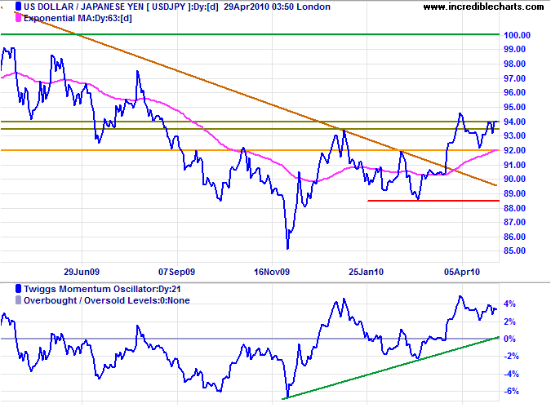Click the -2% oscillator axis label
This screenshot has height=408, width=551.
coord(510,357)
